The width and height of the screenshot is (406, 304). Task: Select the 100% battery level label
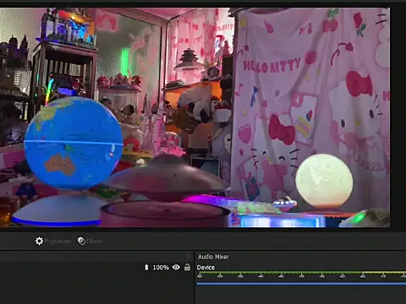click(161, 268)
